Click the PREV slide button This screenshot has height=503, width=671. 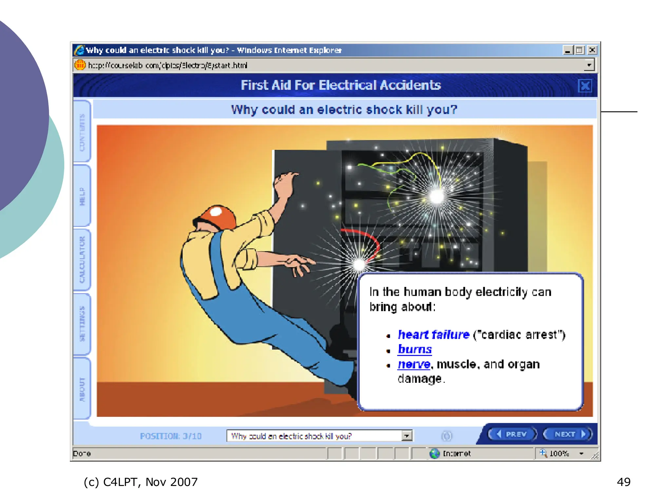click(512, 434)
